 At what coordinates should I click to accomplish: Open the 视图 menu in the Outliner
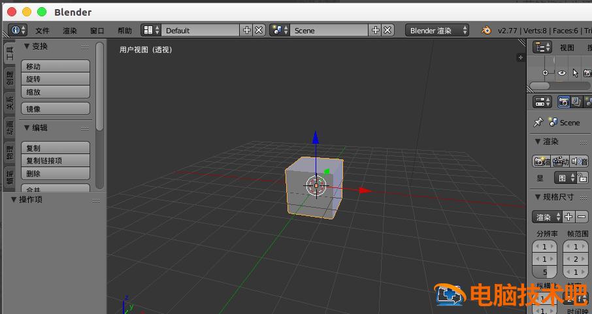[567, 48]
